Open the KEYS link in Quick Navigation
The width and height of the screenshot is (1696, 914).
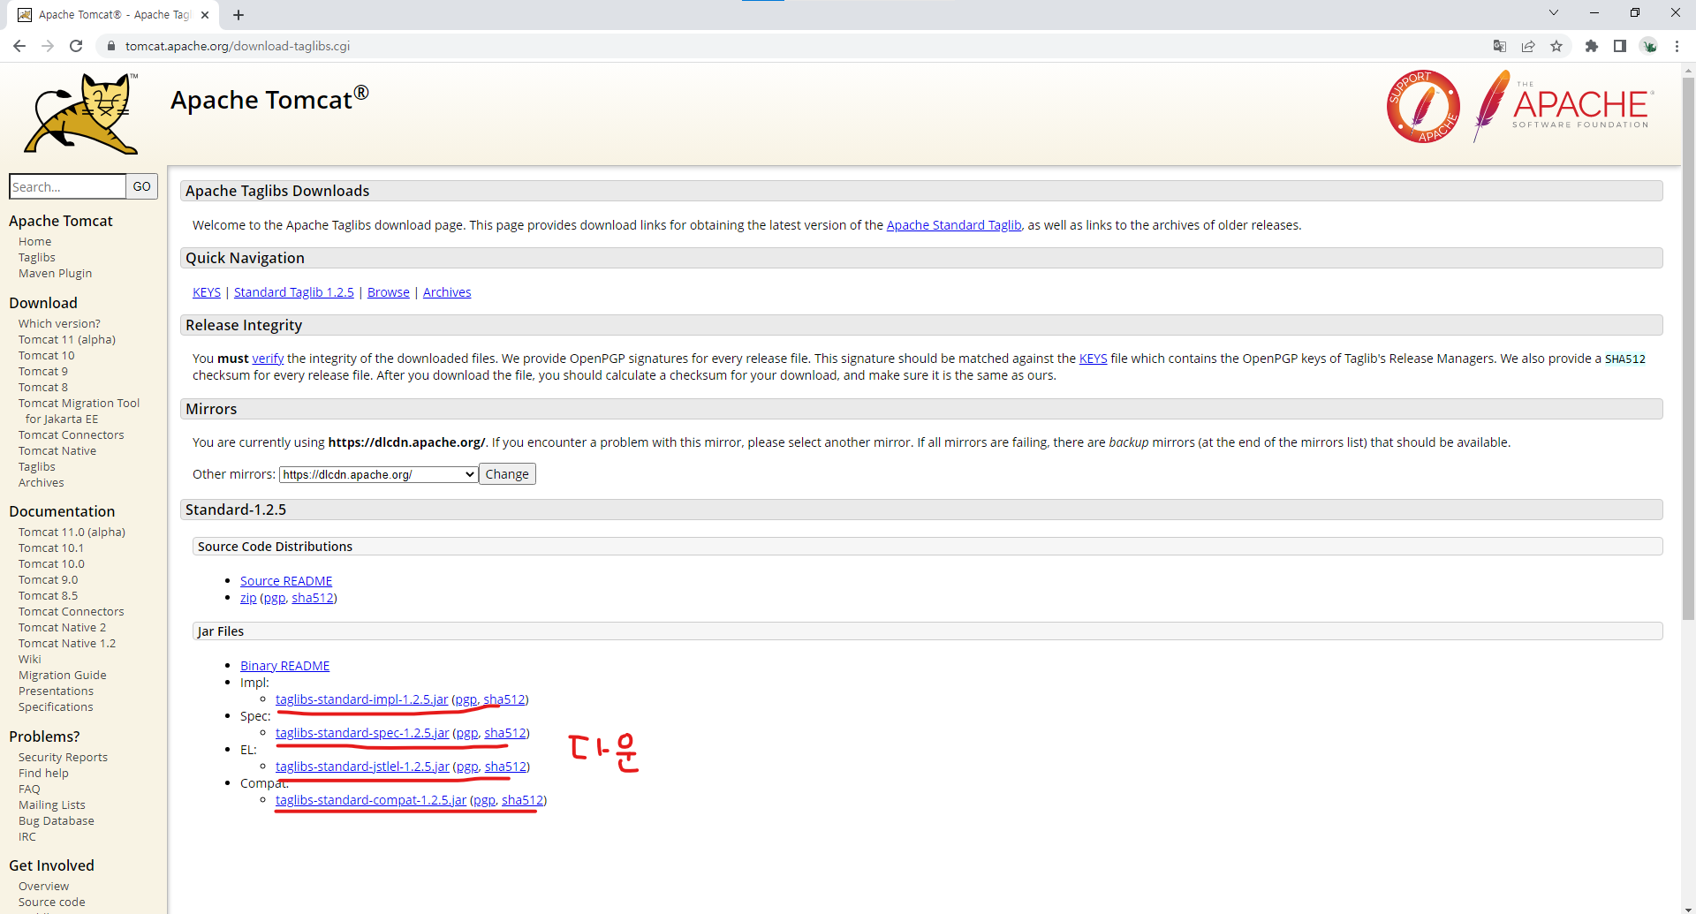pos(207,292)
